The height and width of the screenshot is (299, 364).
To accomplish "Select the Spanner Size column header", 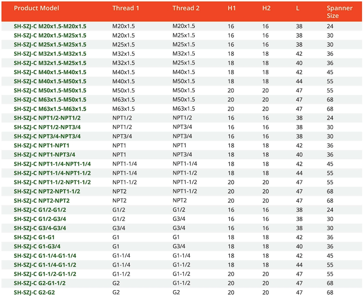I will point(339,12).
